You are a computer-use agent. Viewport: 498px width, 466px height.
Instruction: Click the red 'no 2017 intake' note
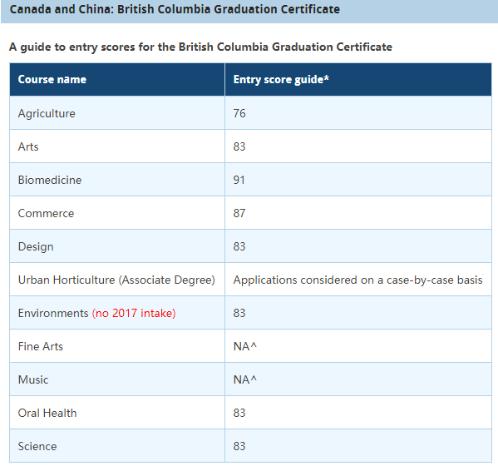pos(134,314)
